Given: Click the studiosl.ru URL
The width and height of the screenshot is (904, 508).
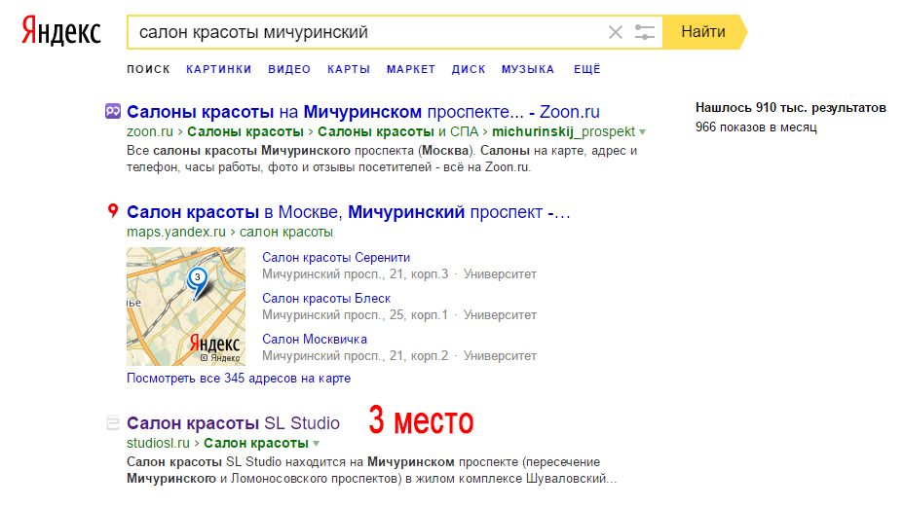Looking at the screenshot, I should point(158,443).
